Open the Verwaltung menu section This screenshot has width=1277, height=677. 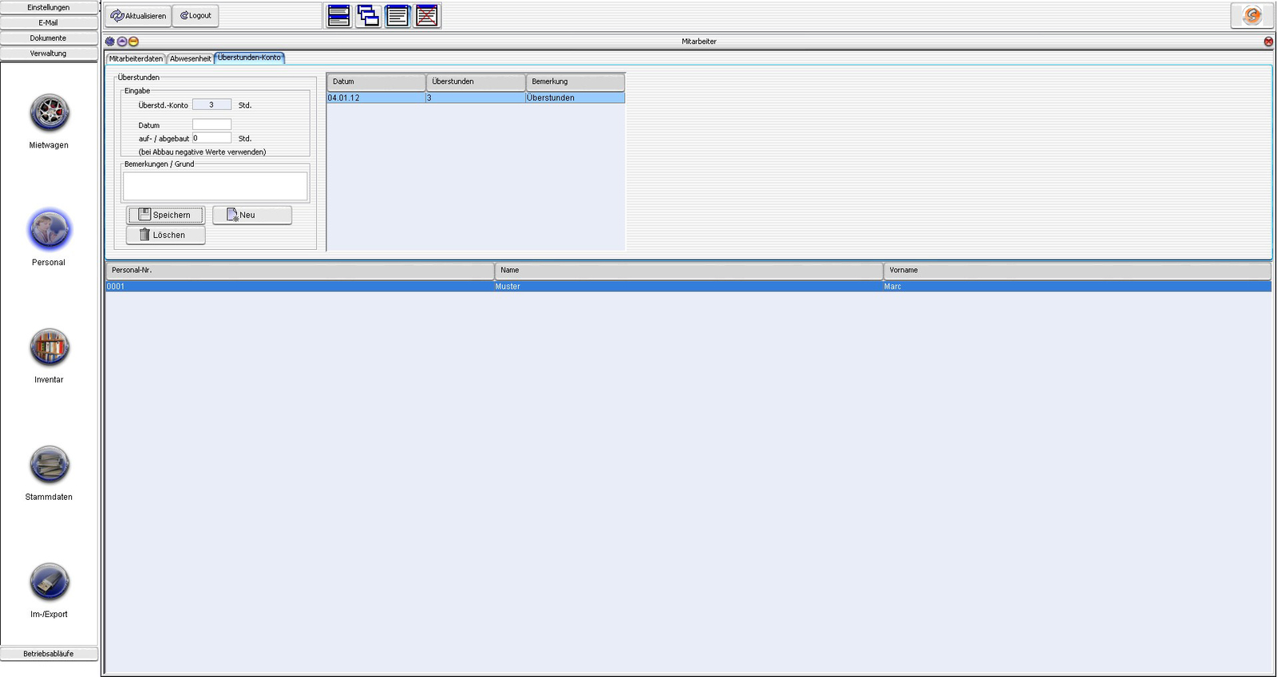tap(49, 53)
